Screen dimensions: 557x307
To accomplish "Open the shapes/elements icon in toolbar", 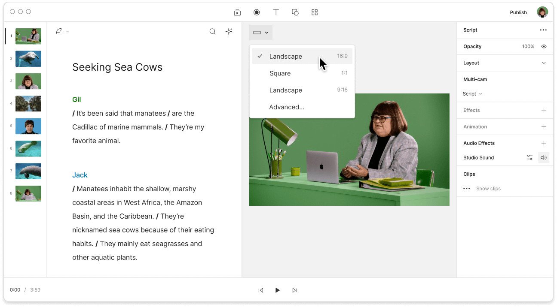I will pyautogui.click(x=295, y=12).
